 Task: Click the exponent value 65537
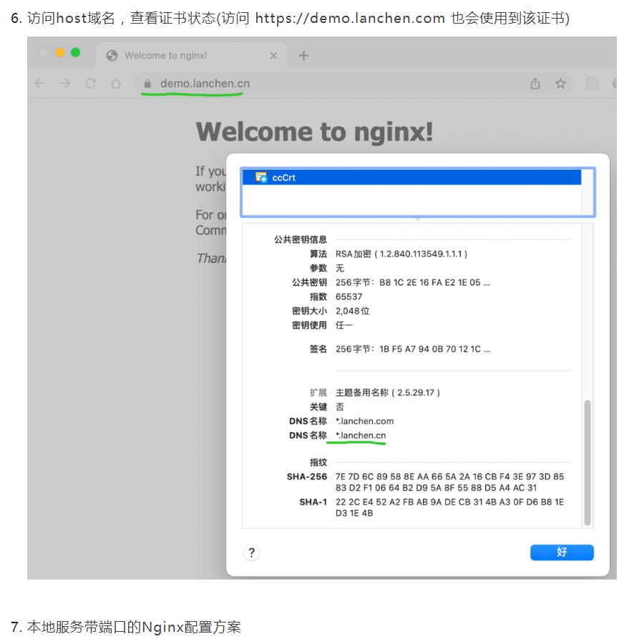pos(348,297)
